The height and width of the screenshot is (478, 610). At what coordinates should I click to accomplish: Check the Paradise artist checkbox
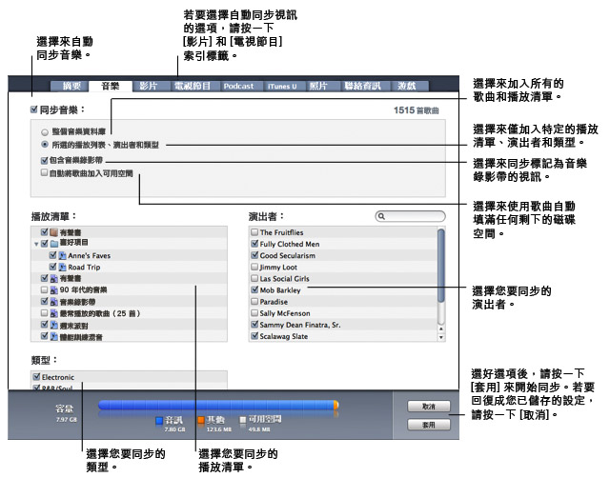[254, 301]
